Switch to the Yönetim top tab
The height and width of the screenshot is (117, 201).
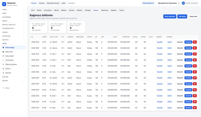tap(34, 3)
